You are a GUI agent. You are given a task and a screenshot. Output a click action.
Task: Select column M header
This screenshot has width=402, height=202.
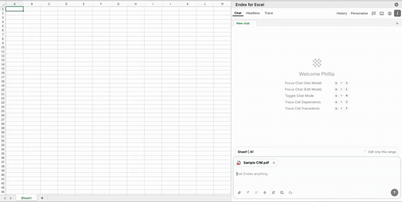(x=222, y=4)
